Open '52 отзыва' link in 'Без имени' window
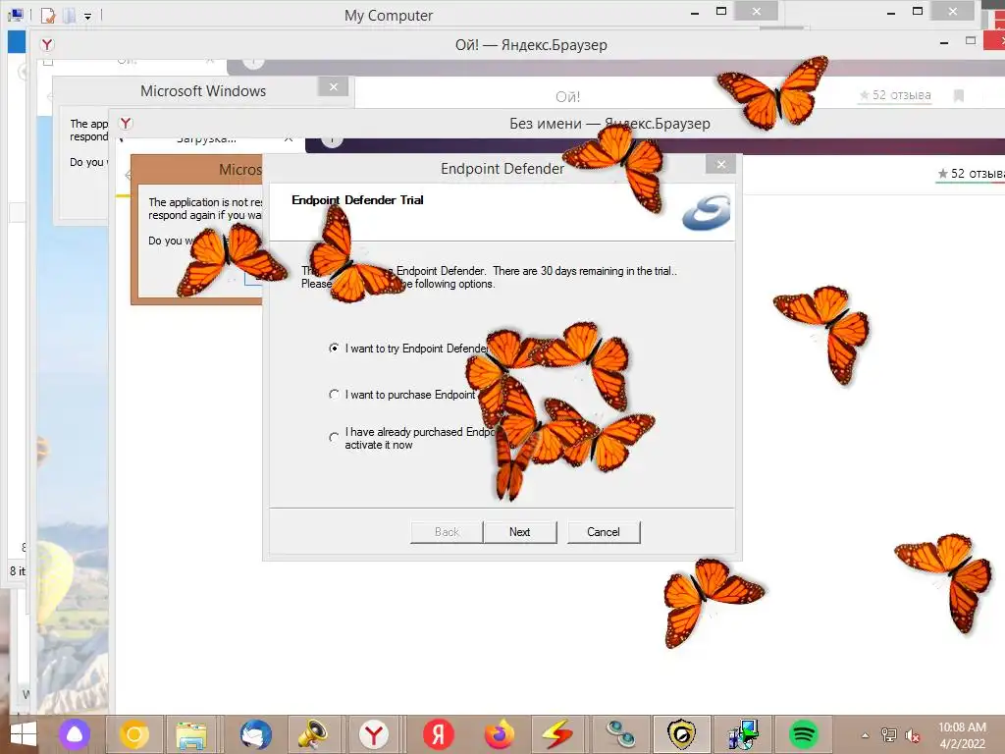The width and height of the screenshot is (1005, 754). (971, 173)
